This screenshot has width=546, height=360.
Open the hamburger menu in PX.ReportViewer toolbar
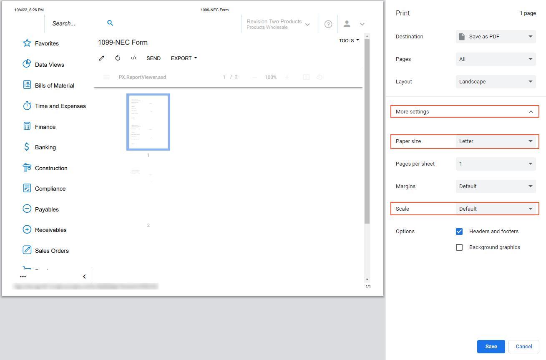106,77
